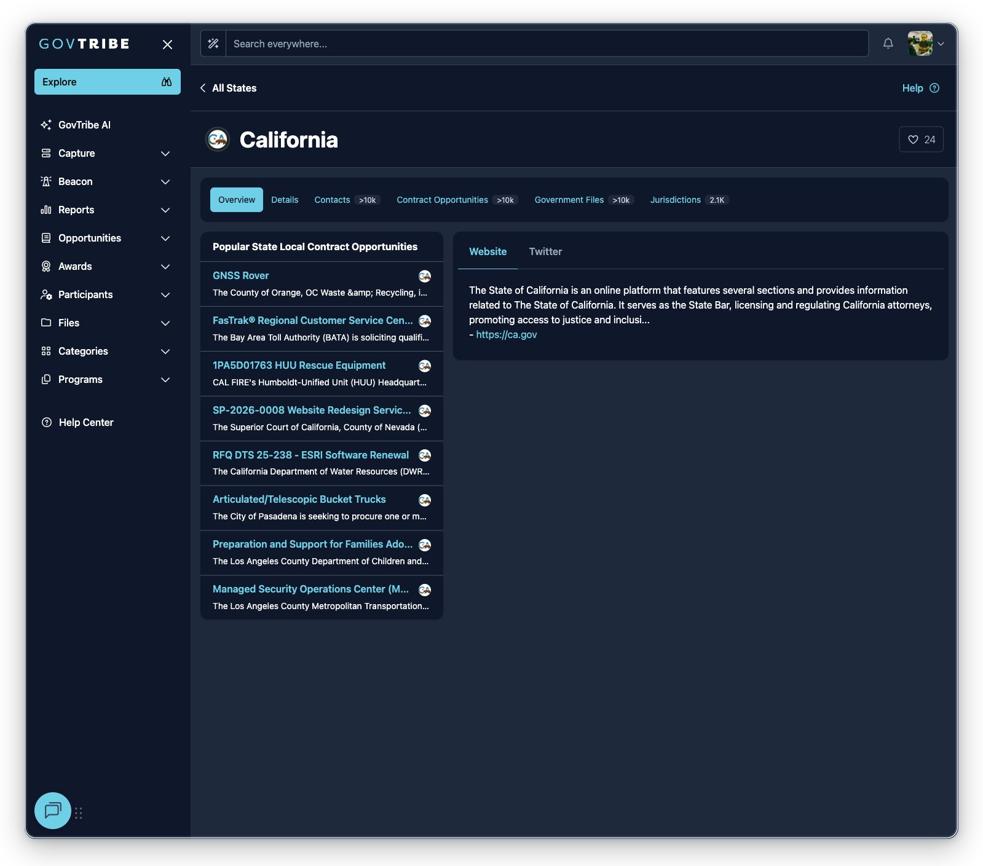This screenshot has width=983, height=866.
Task: Open Articulated/Telescopic Bucket Trucks opportunity
Action: click(299, 499)
